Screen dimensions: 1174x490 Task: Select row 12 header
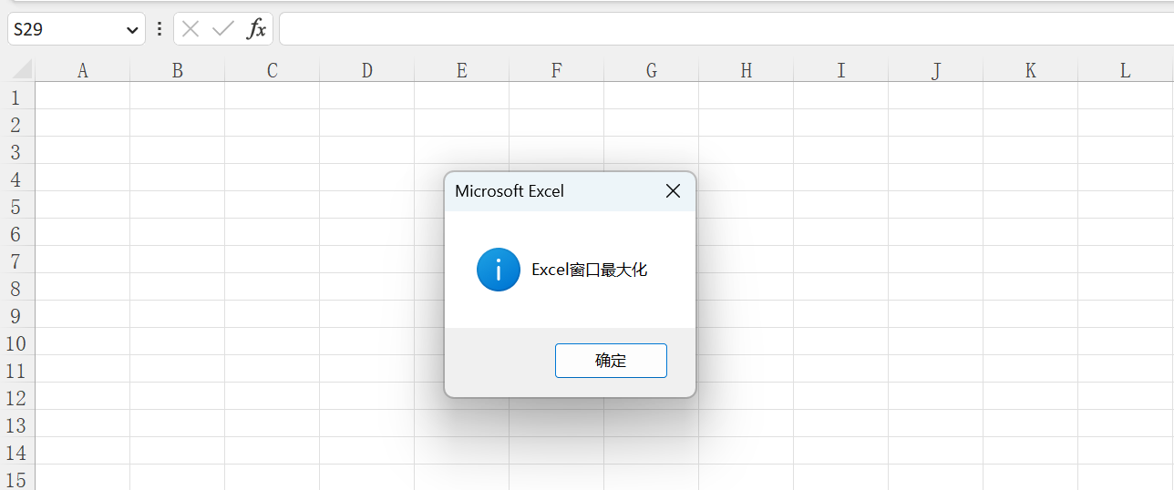17,397
